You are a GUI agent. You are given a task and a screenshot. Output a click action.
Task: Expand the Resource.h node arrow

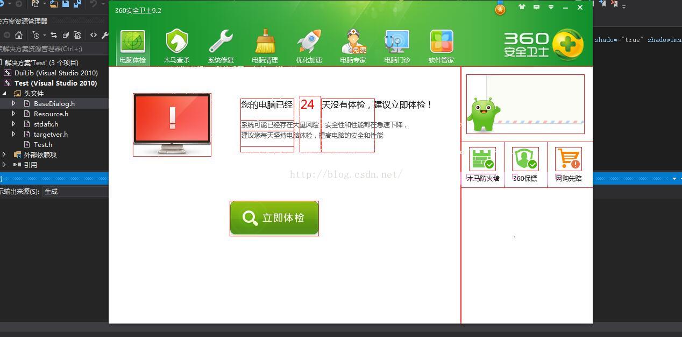point(14,114)
